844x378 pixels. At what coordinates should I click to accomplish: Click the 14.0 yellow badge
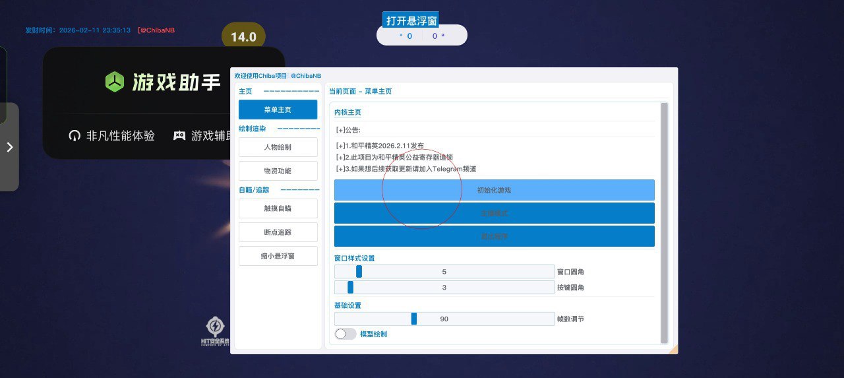click(243, 37)
